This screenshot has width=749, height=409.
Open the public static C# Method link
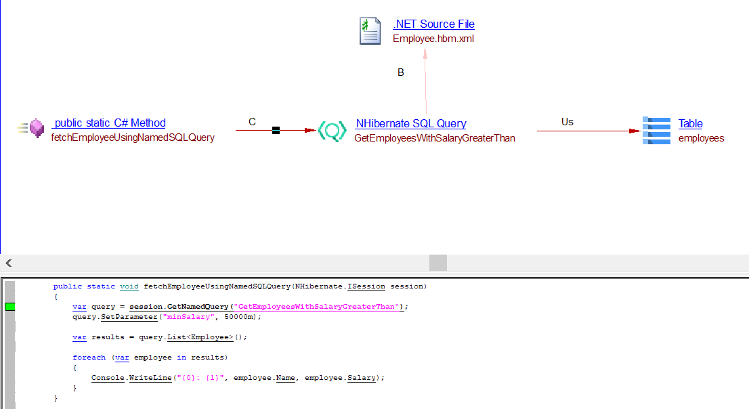click(108, 123)
